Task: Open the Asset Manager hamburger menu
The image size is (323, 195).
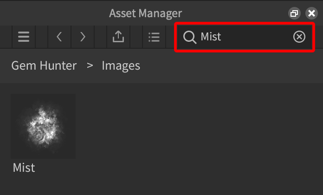Action: tap(24, 37)
